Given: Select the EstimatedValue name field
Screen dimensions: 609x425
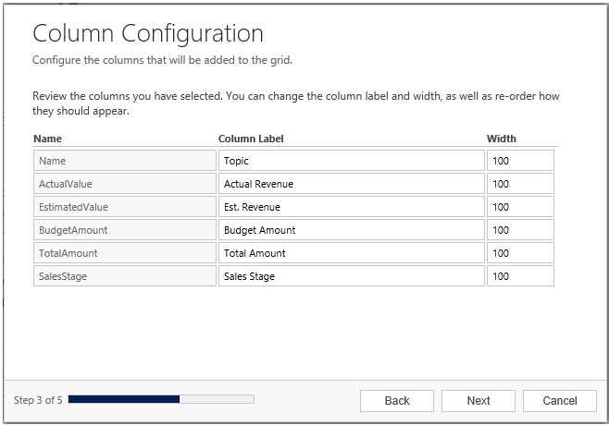Looking at the screenshot, I should [x=125, y=207].
